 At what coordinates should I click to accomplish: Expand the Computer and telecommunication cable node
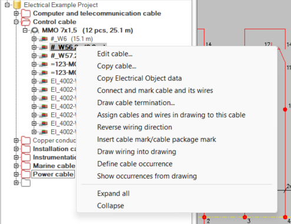16,14
